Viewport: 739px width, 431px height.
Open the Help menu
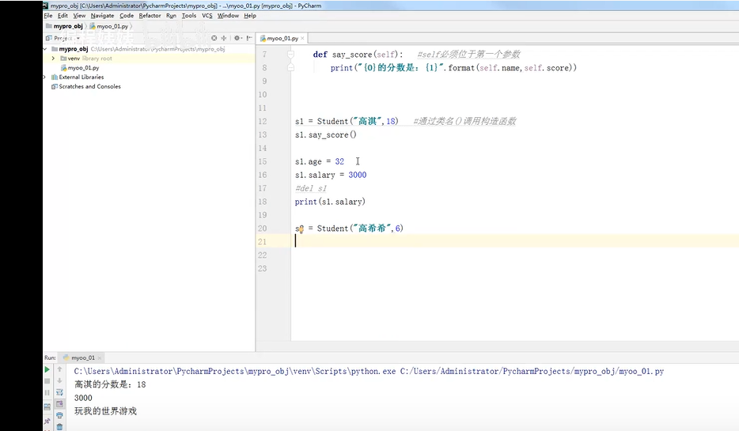point(250,16)
